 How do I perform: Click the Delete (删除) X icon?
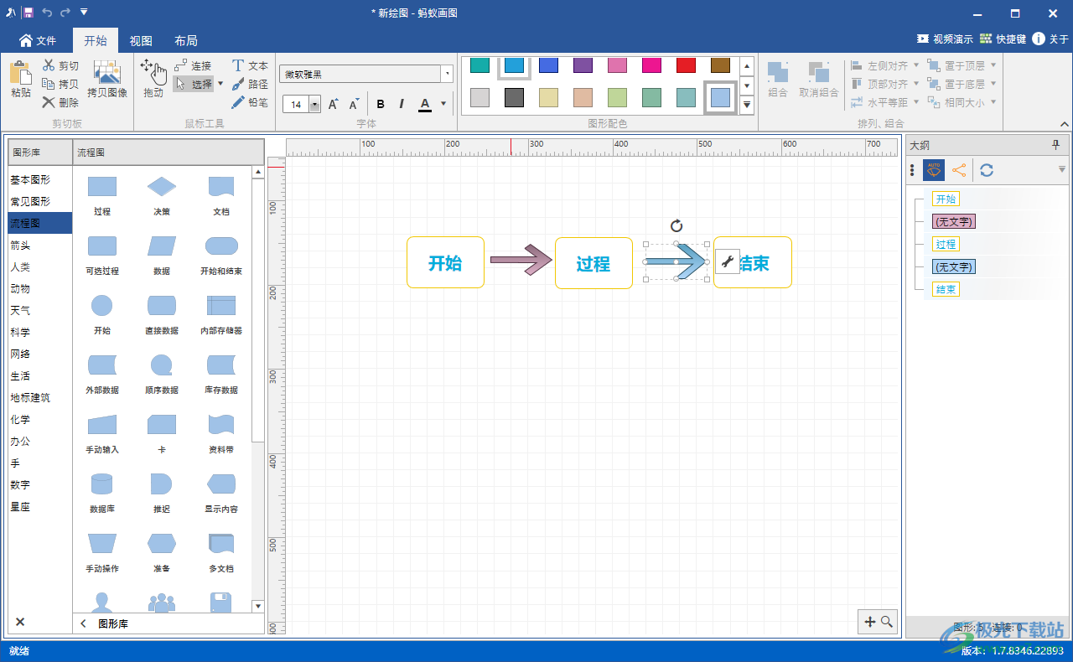click(49, 102)
